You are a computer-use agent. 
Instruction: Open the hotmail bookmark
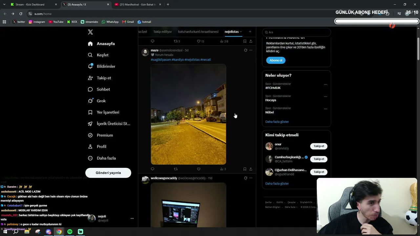144,22
